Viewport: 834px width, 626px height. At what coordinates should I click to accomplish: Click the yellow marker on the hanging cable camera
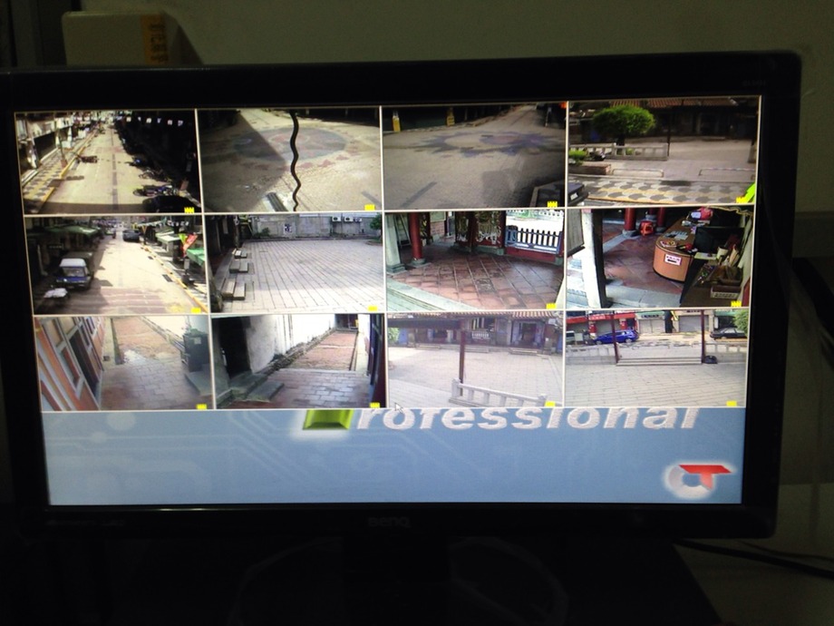click(370, 208)
